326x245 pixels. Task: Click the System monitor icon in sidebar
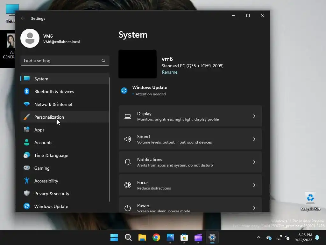[27, 78]
